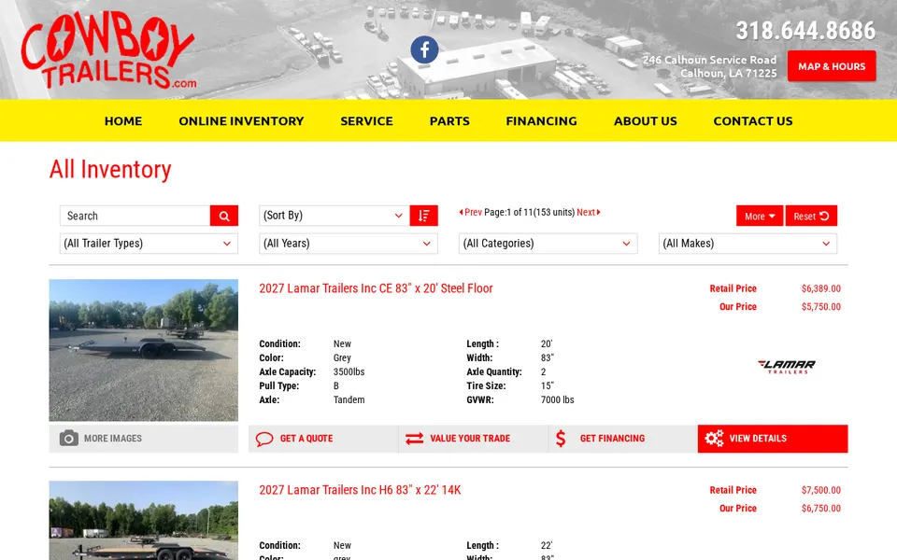The width and height of the screenshot is (897, 560).
Task: Click the 7000 lbs GVWR value
Action: point(557,400)
